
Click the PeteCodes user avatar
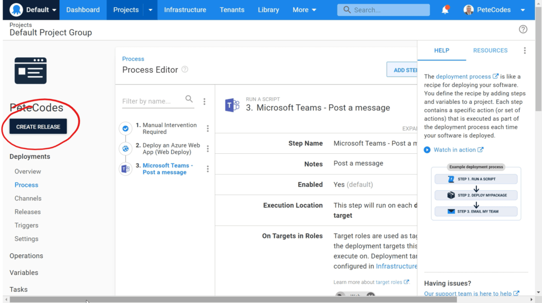pyautogui.click(x=468, y=10)
